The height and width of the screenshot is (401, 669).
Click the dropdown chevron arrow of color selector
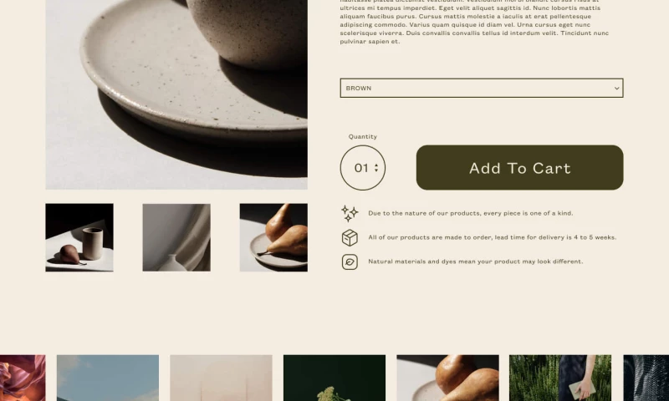point(616,89)
